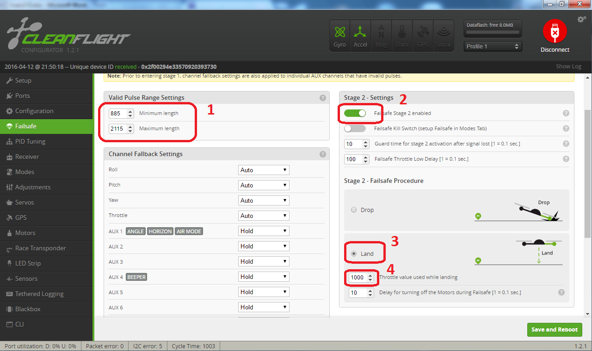The height and width of the screenshot is (351, 592).
Task: Click the Show Log link
Action: click(568, 67)
